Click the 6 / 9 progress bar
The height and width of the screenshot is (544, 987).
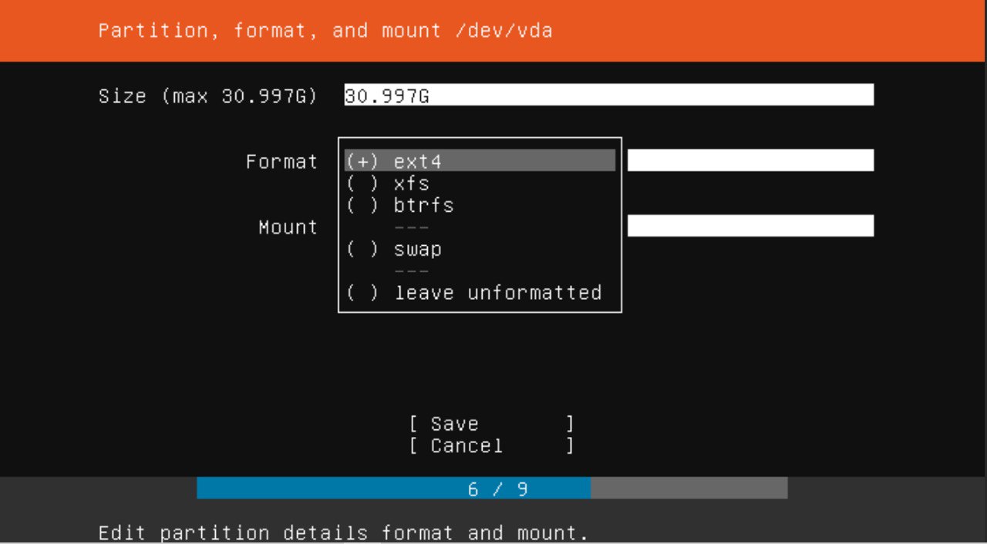(x=492, y=488)
